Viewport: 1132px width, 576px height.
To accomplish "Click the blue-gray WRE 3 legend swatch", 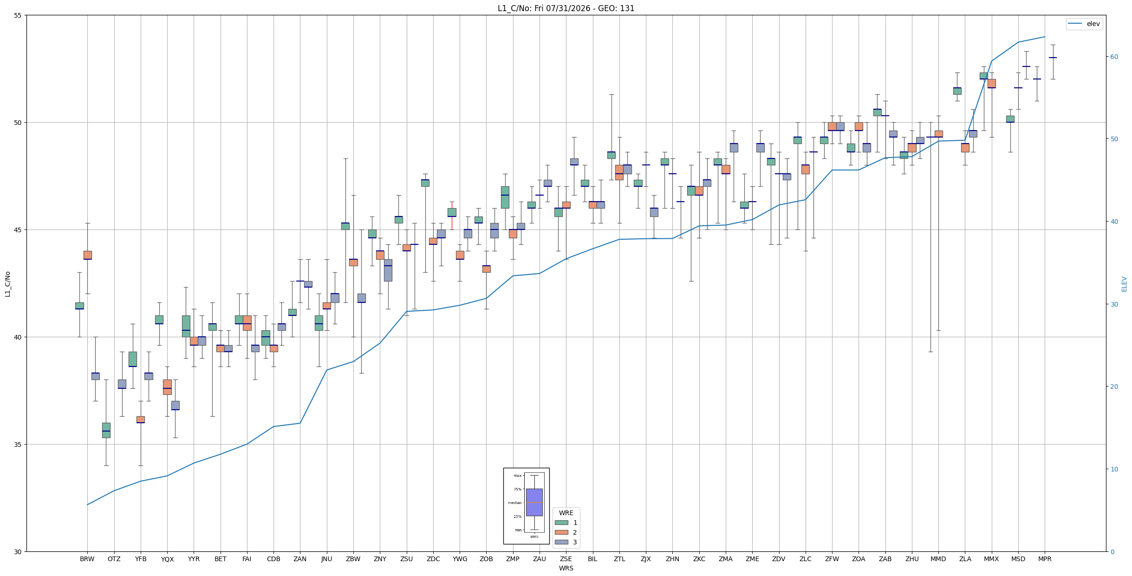I will coord(561,542).
